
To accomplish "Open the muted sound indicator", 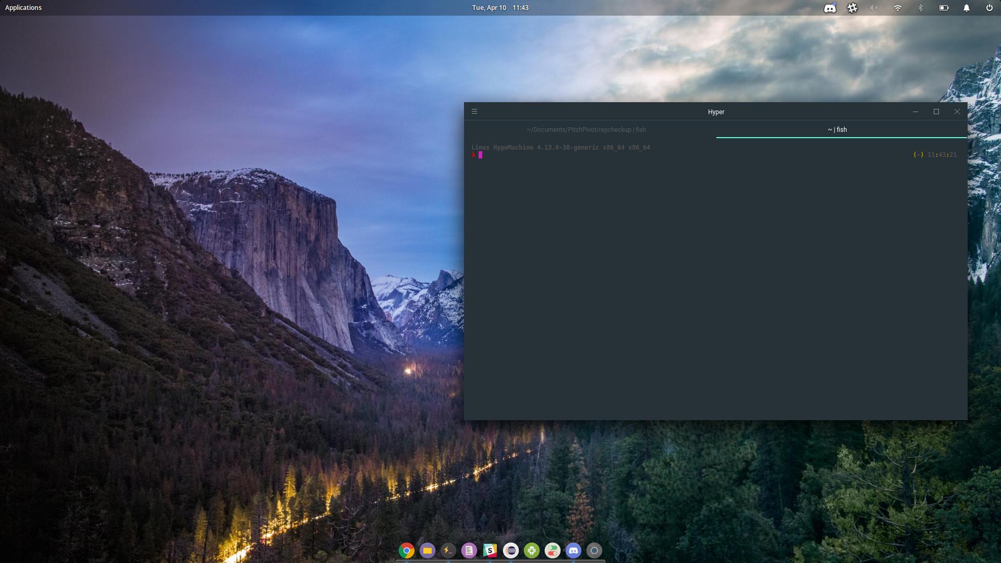I will point(874,8).
